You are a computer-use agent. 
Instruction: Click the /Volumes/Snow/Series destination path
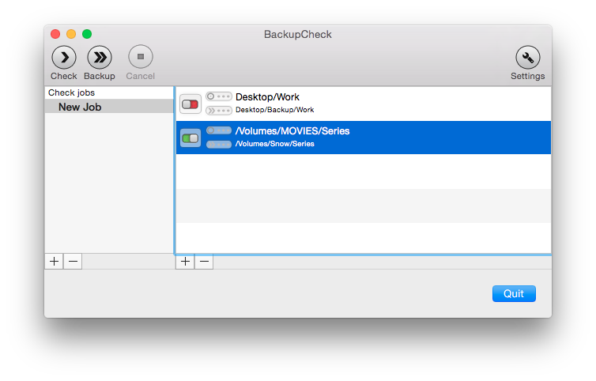pyautogui.click(x=274, y=144)
